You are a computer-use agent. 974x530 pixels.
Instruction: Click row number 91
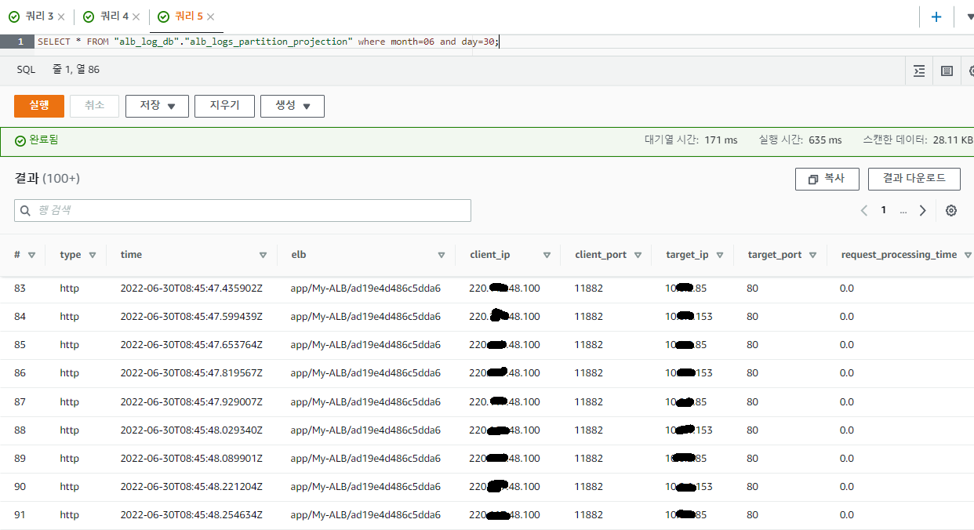[x=20, y=515]
